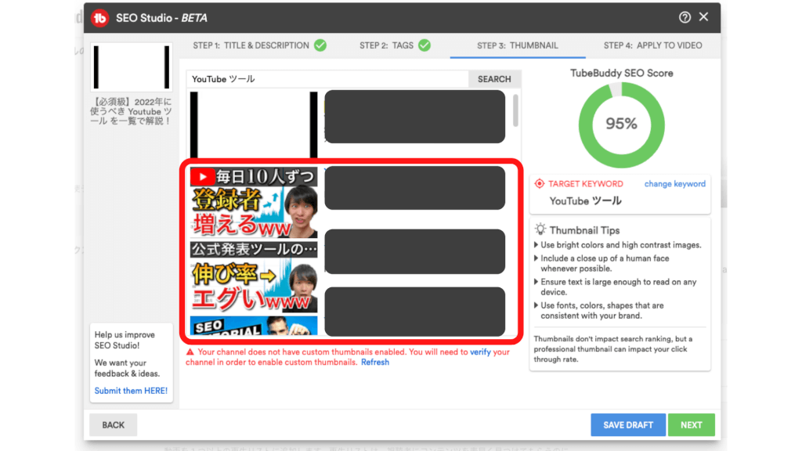Close the SEO Studio dialog

click(x=704, y=16)
